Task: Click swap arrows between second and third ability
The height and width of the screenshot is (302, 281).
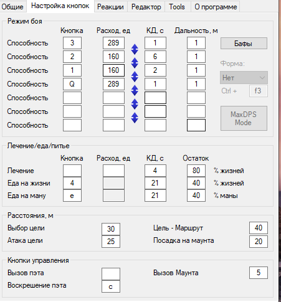Action: 135,63
